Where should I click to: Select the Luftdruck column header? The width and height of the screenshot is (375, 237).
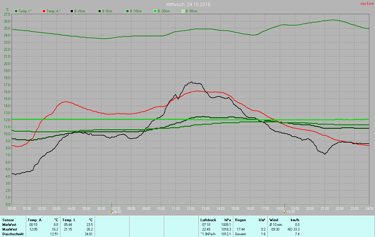point(208,220)
